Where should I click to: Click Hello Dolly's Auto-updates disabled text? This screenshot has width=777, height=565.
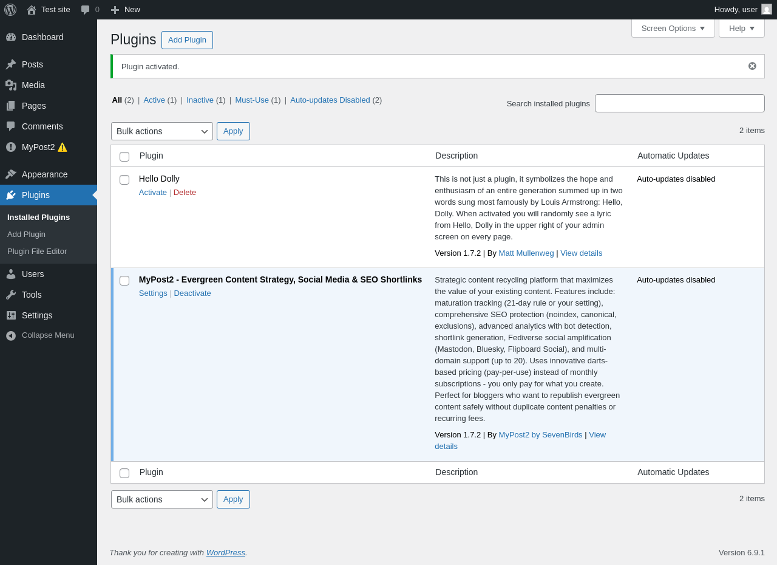(x=676, y=179)
